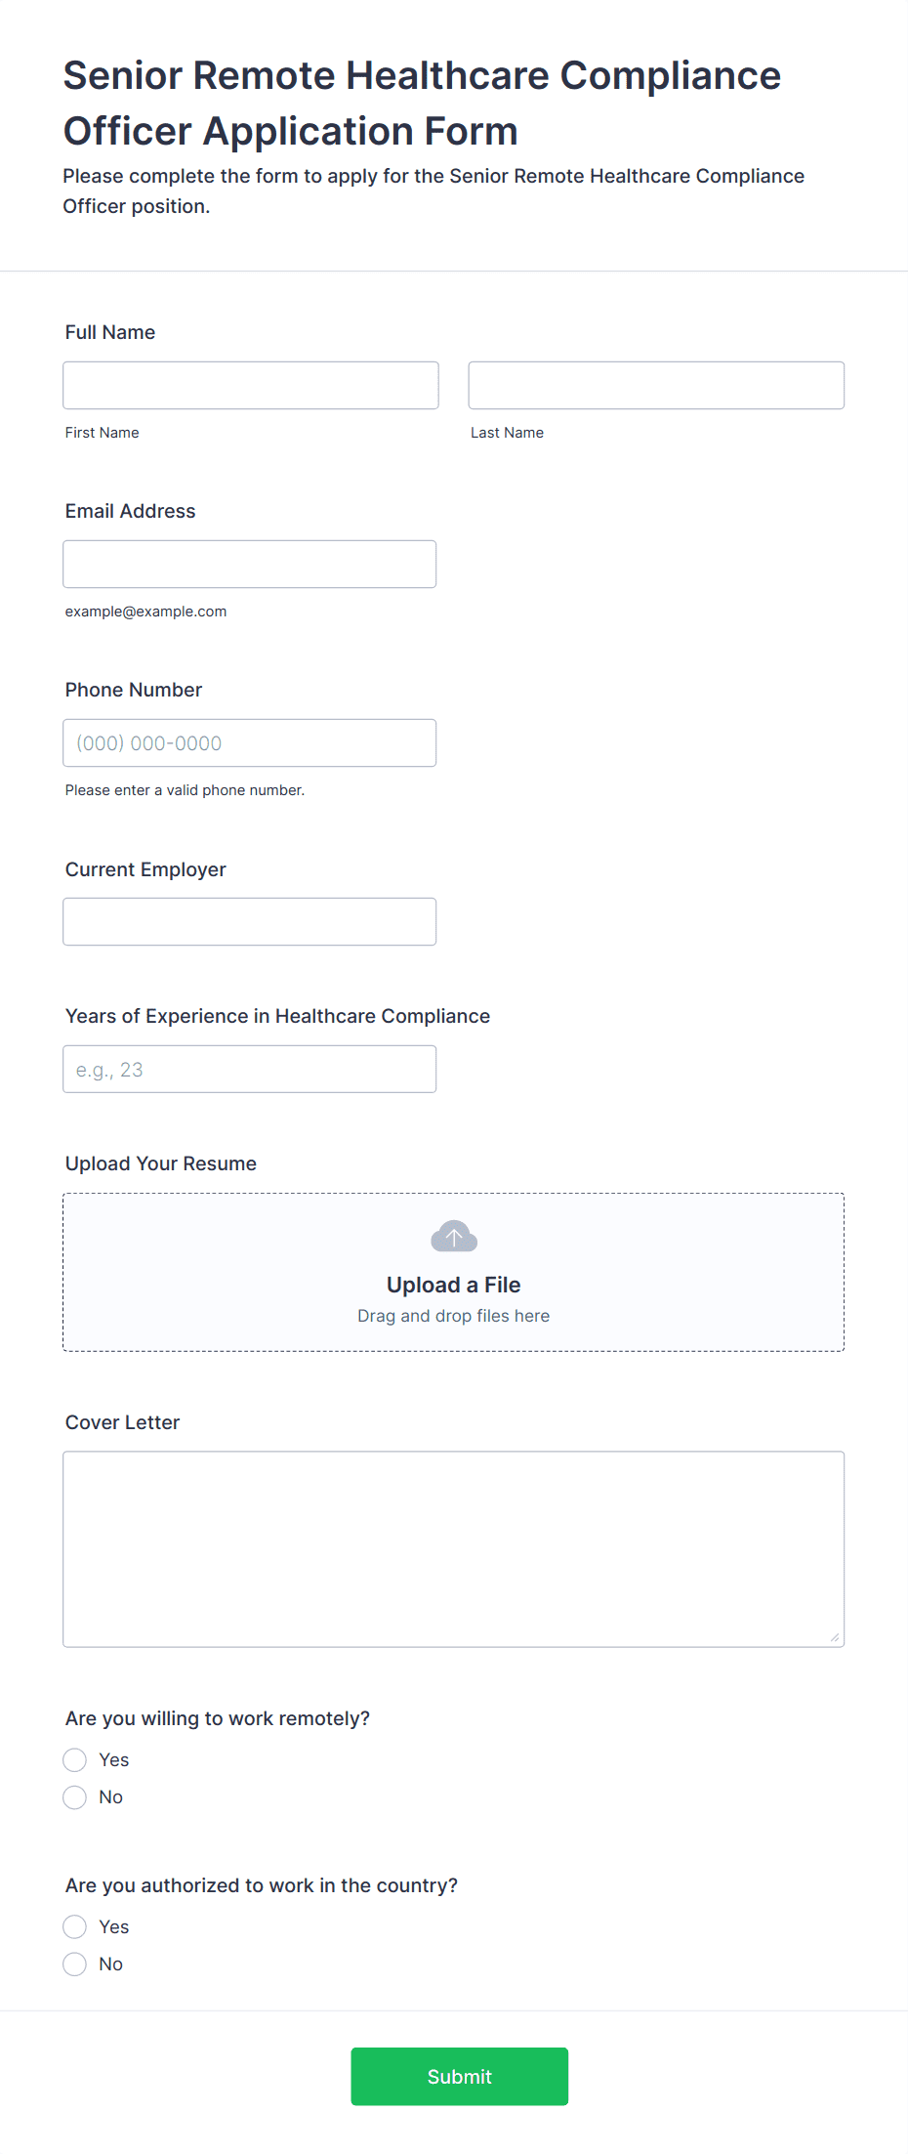Click the Yes label under remote work question
908x2154 pixels.
[114, 1760]
